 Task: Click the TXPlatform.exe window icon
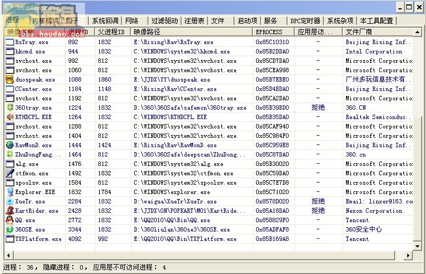click(10, 239)
